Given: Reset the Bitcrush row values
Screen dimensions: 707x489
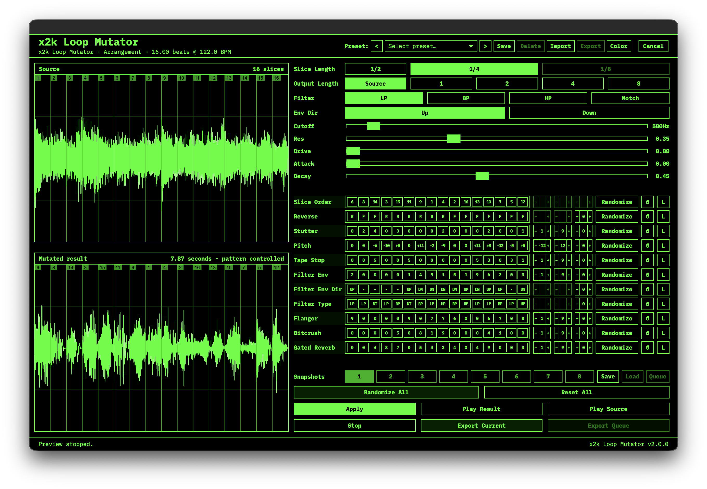Looking at the screenshot, I should coord(647,333).
